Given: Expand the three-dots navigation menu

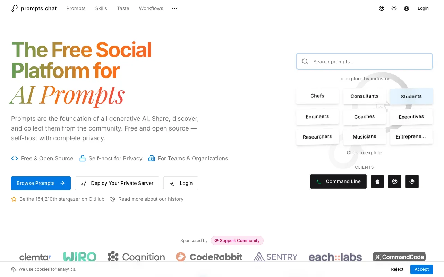Looking at the screenshot, I should tap(174, 8).
